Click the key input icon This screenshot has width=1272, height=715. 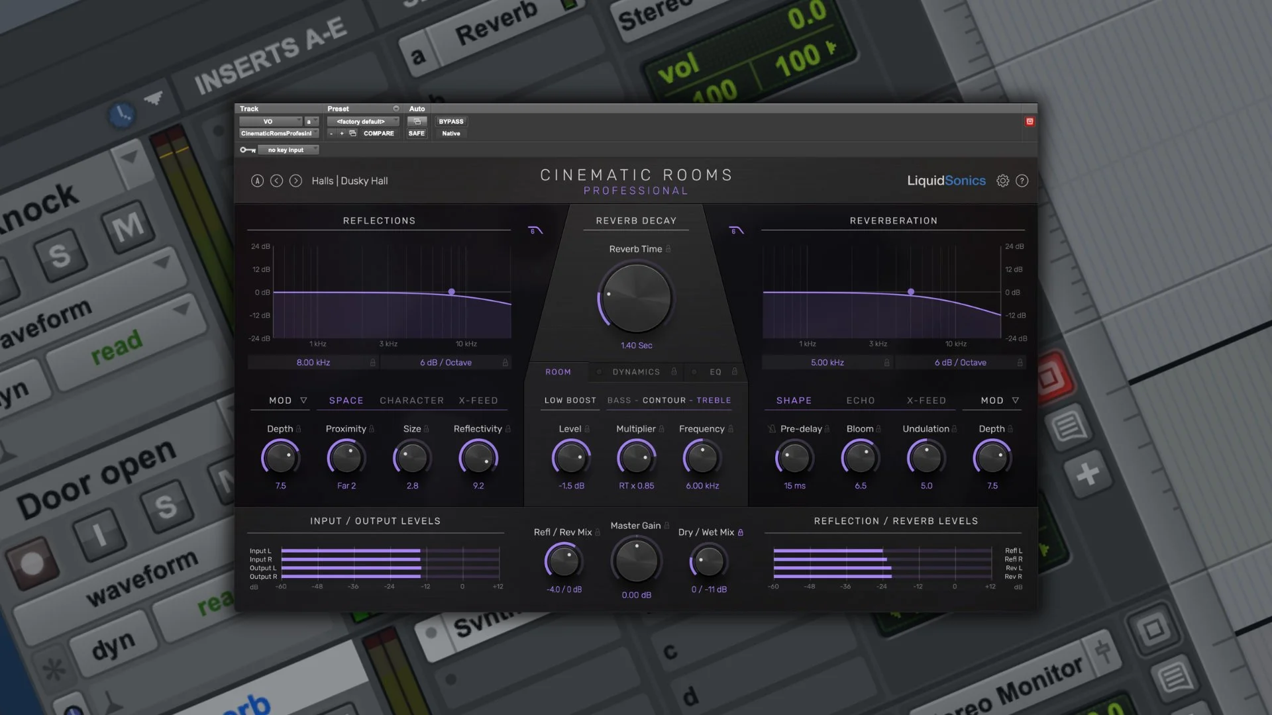247,150
